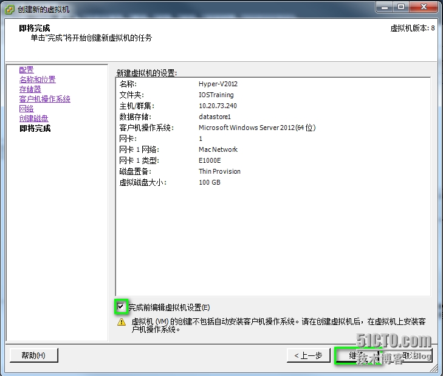Select the host address 10.20.73.240

218,106
